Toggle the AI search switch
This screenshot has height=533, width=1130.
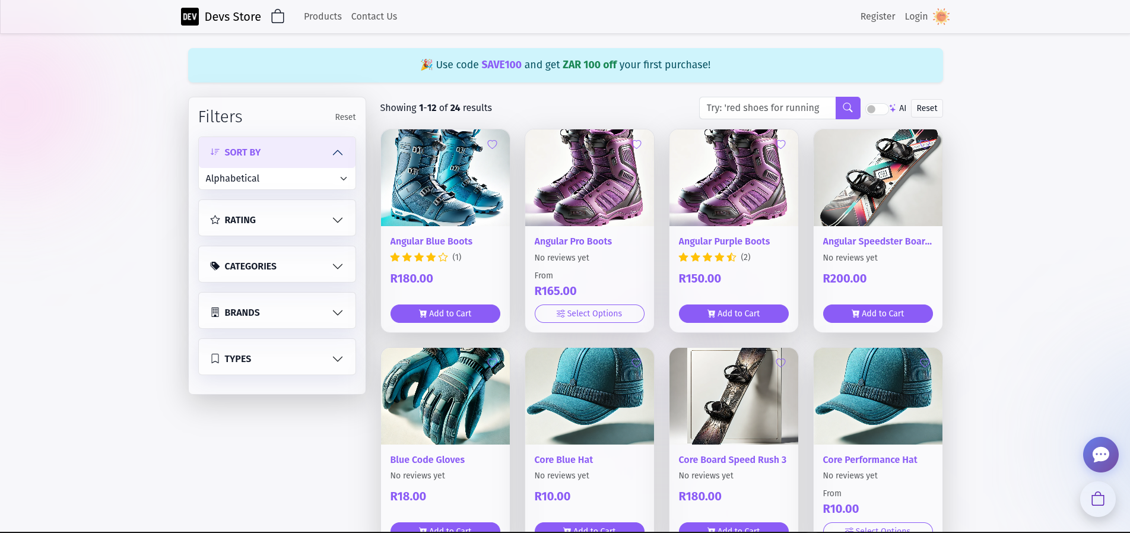coord(877,109)
